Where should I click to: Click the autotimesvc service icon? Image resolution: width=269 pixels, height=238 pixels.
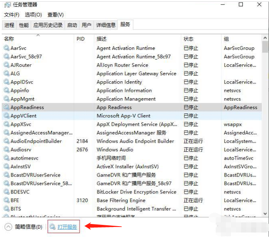tap(6, 158)
